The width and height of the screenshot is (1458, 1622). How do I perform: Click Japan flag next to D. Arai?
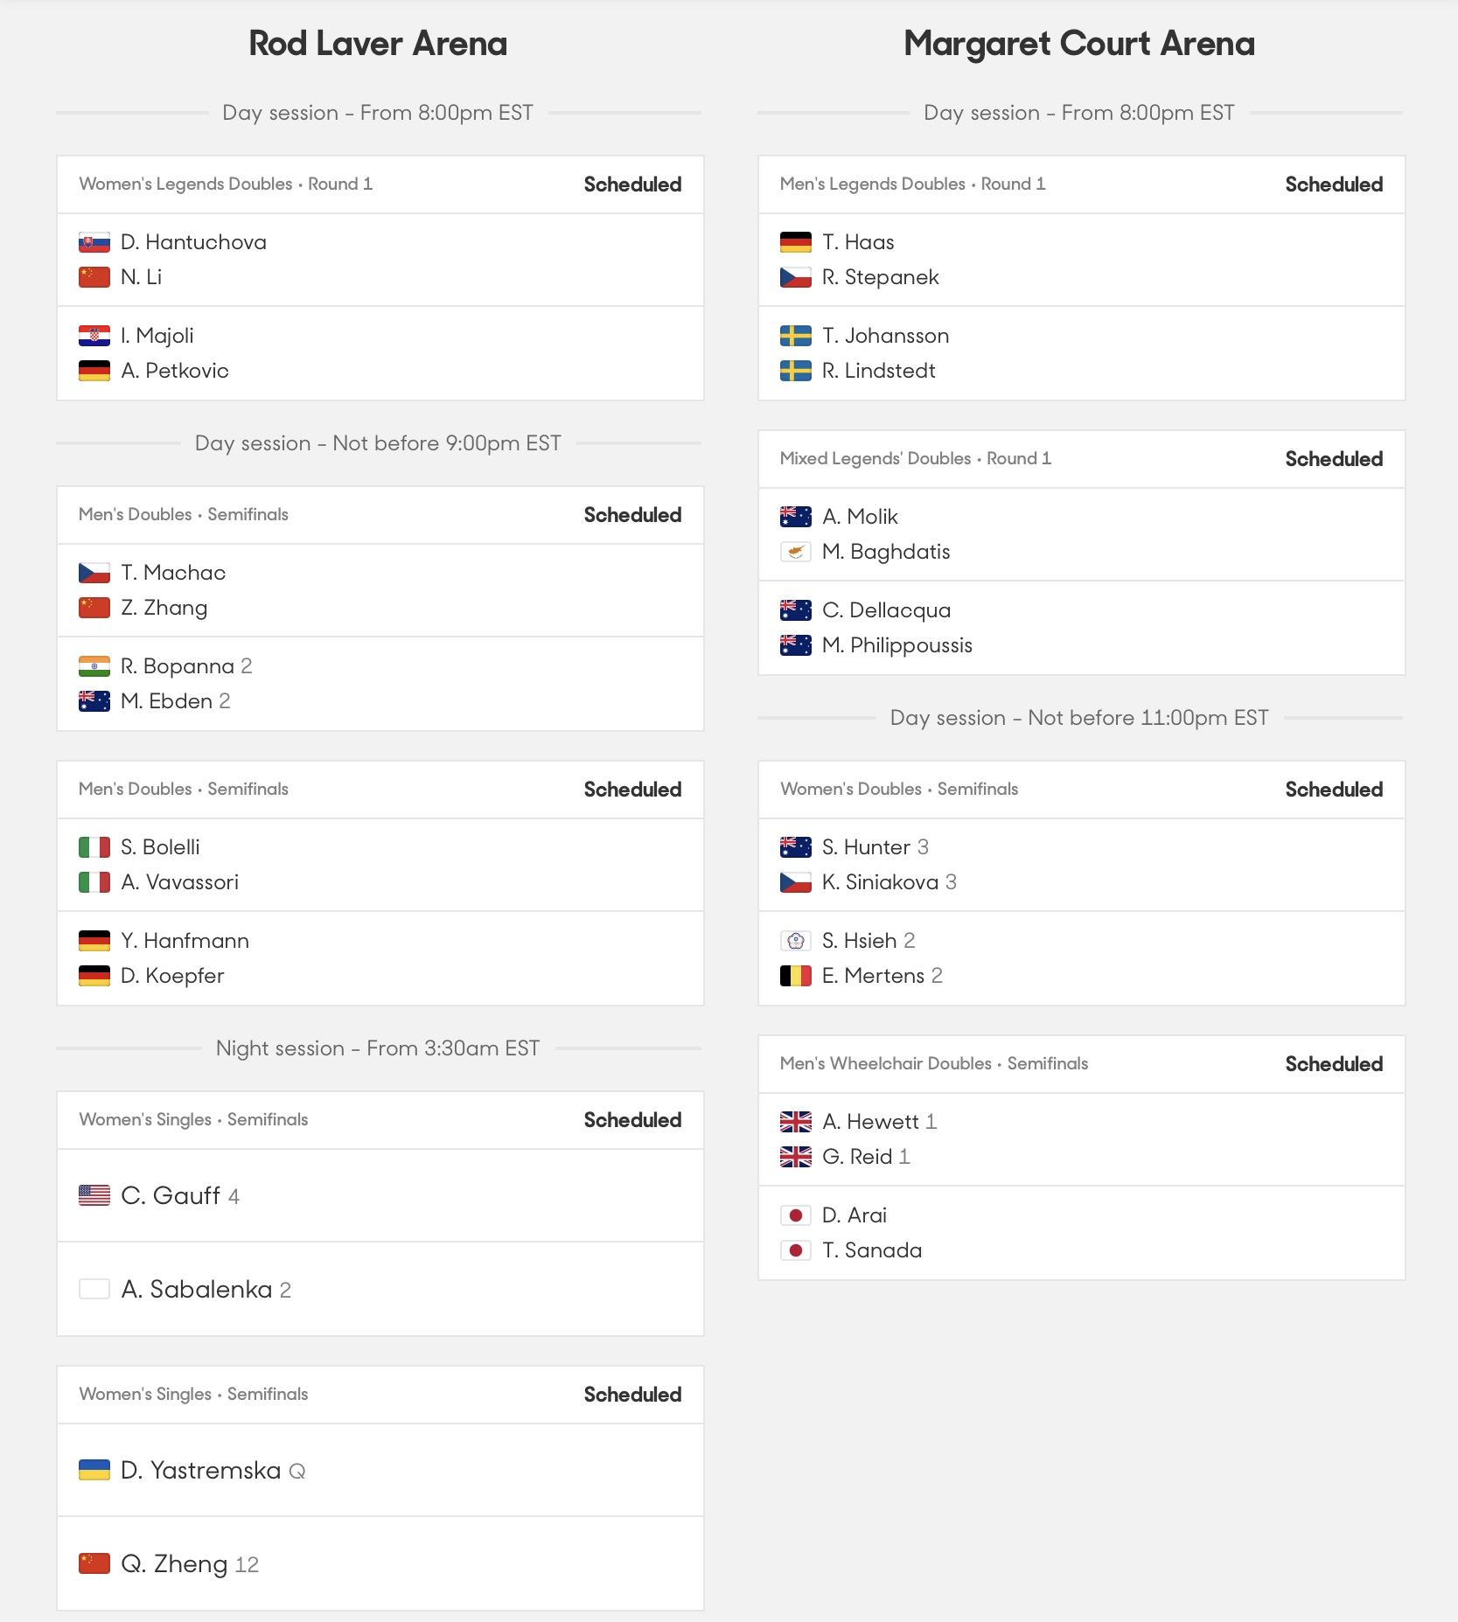(x=796, y=1215)
